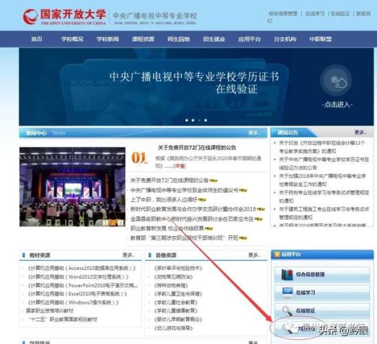This screenshot has height=344, width=377.
Task: Open the news auditorium photo
Action: [72, 187]
